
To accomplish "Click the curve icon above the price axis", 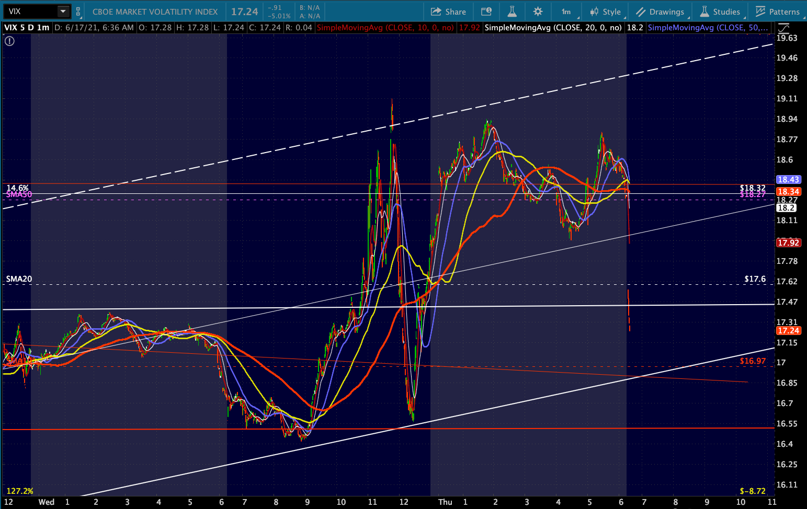I will click(783, 28).
